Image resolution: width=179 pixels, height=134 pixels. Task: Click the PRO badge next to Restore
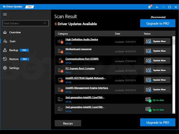(x=25, y=59)
